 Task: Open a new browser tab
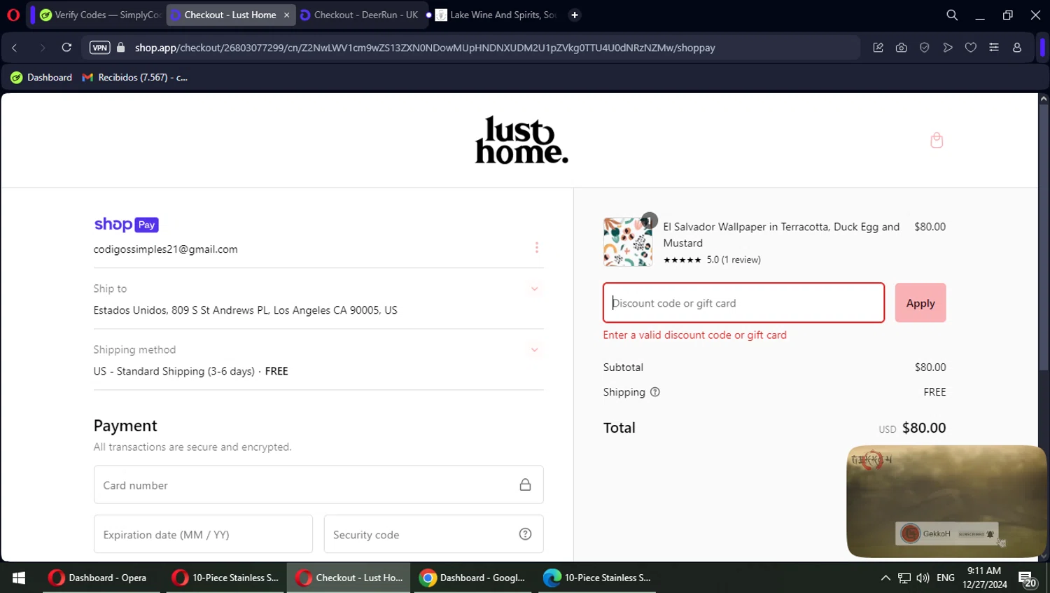[x=575, y=15]
